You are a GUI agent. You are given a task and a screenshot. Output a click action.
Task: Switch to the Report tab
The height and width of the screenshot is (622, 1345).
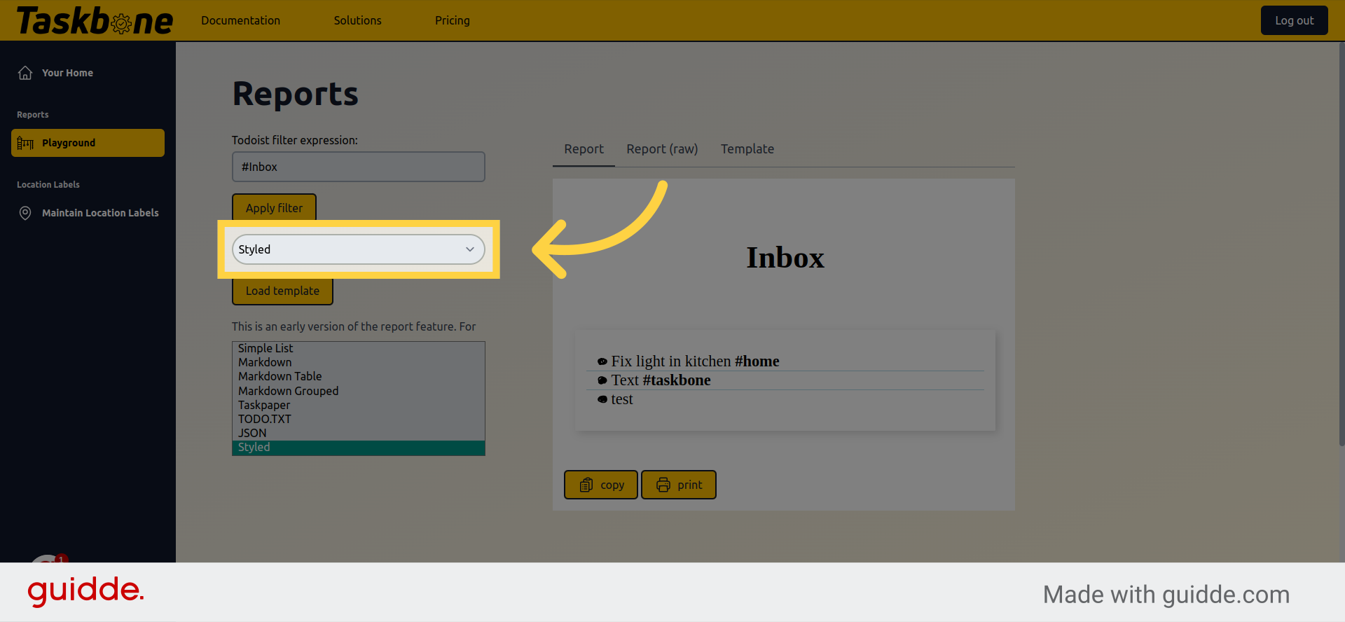click(584, 149)
